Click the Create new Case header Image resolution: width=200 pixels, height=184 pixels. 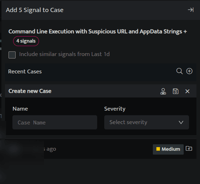pos(30,91)
